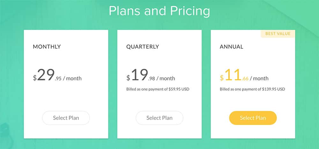This screenshot has height=149, width=319.
Task: Click the large 19 price figure
Action: (x=139, y=75)
